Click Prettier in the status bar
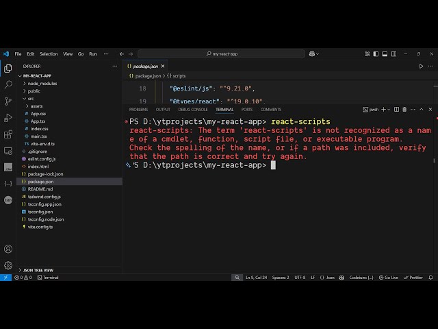Image resolution: width=438 pixels, height=329 pixels. click(x=413, y=278)
